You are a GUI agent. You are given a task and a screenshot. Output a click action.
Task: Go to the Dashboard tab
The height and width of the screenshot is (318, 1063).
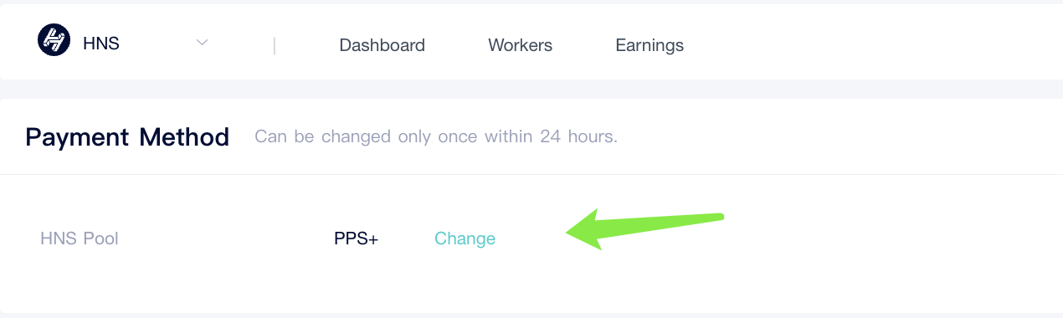coord(382,45)
